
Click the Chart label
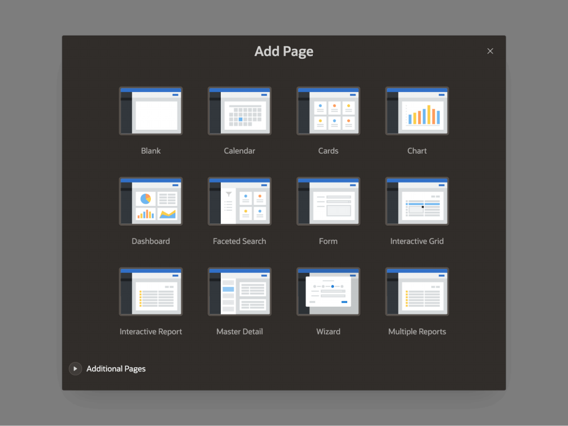point(417,151)
